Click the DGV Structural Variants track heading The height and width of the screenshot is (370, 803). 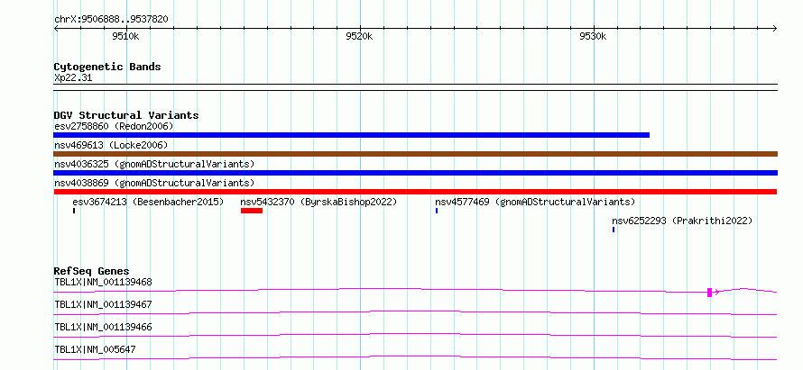coord(126,115)
